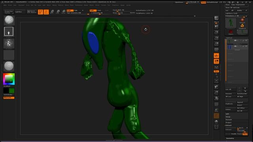The image size is (253, 142).
Task: Toggle Local symmetry rotation button
Action: pos(216,62)
